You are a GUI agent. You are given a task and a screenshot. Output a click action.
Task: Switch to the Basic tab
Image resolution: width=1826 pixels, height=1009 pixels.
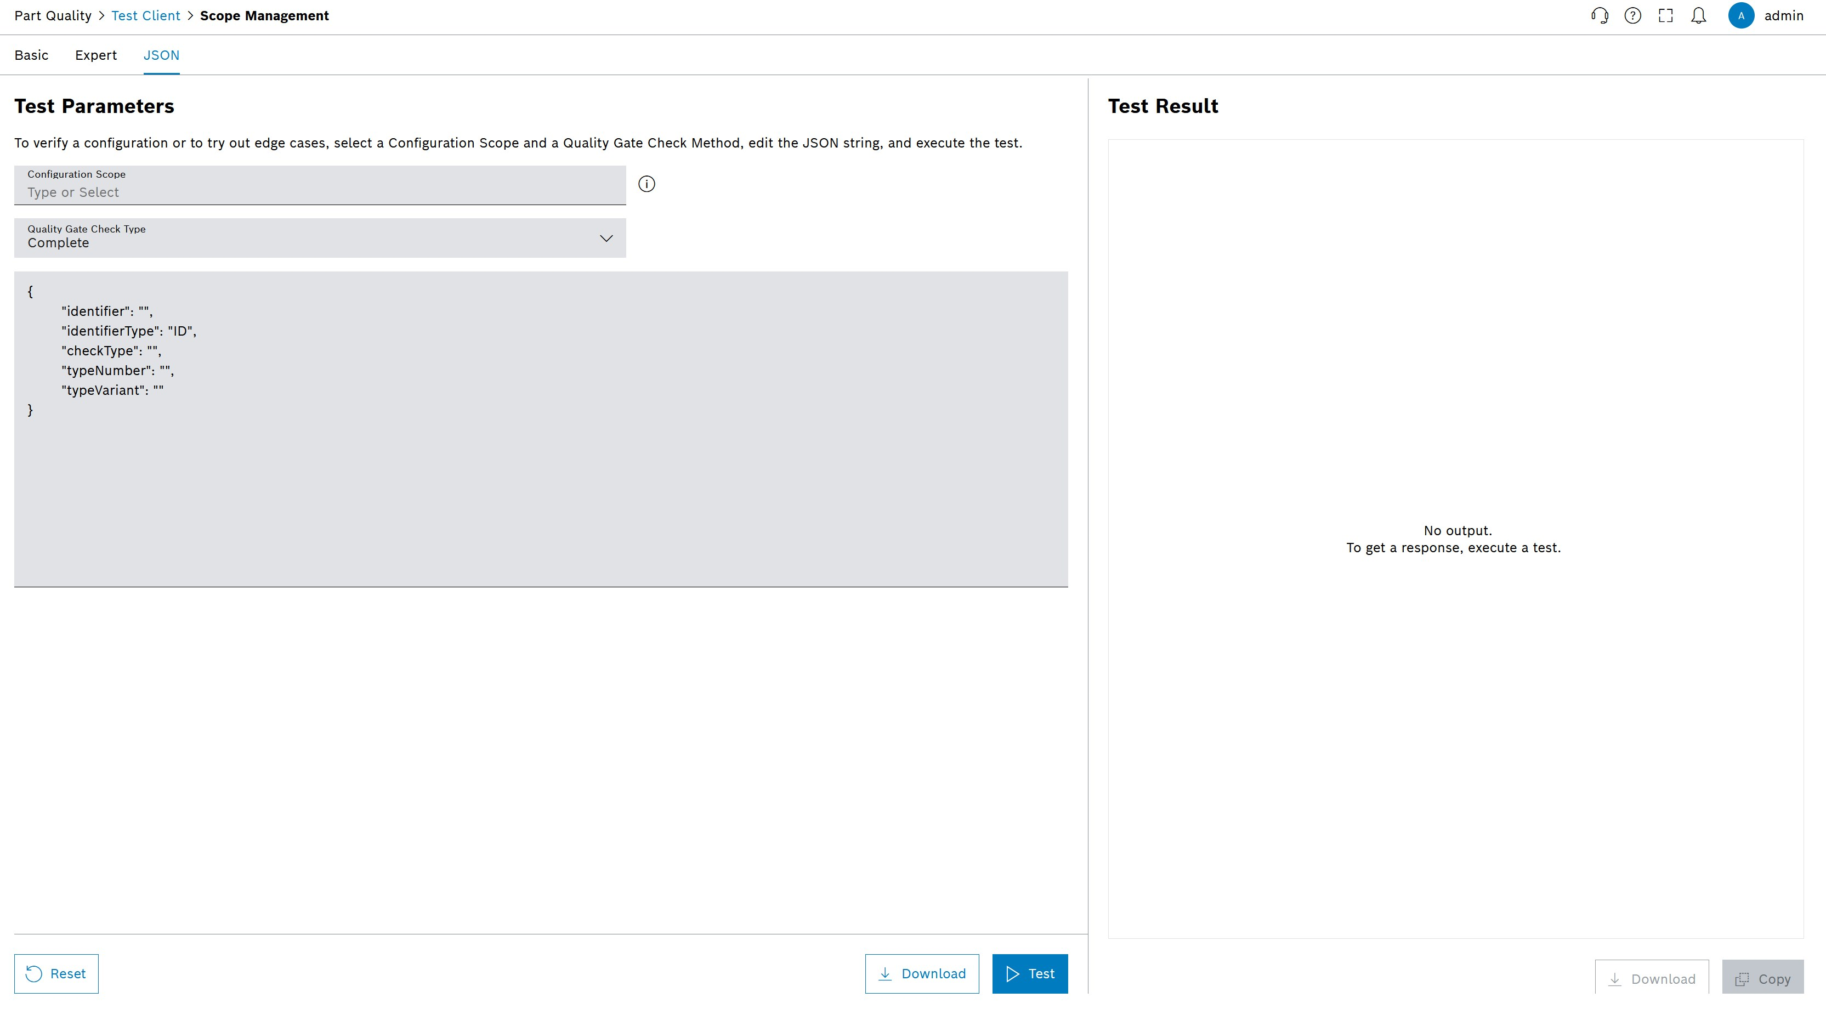pyautogui.click(x=31, y=55)
